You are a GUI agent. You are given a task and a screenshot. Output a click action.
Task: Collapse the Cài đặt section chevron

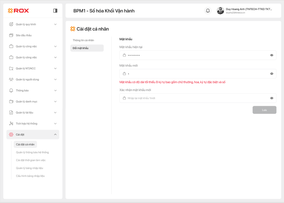(55, 135)
